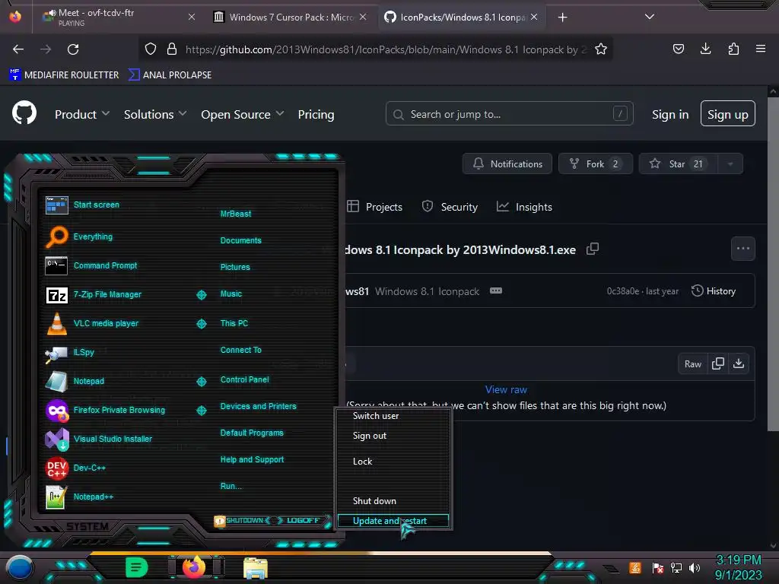This screenshot has height=584, width=779.
Task: Open network icon in system tray
Action: 676,567
